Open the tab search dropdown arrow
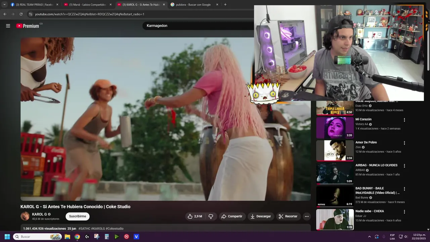430x242 pixels. [x=4, y=5]
